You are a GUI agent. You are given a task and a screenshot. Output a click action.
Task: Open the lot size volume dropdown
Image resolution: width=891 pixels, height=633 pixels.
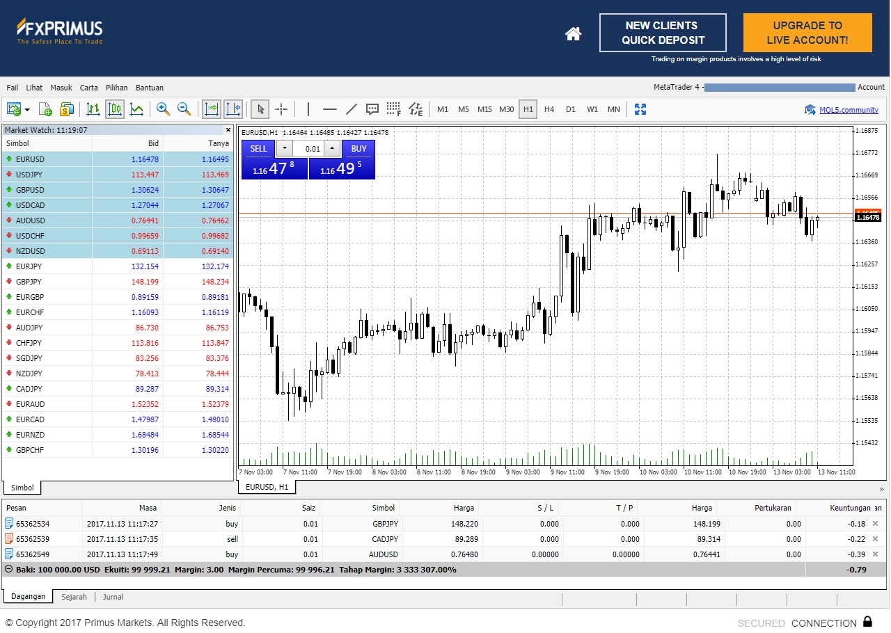click(x=283, y=148)
